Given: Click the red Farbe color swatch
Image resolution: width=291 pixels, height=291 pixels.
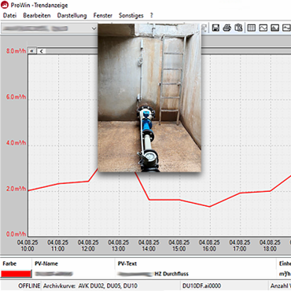Looking at the screenshot, I should 16,274.
